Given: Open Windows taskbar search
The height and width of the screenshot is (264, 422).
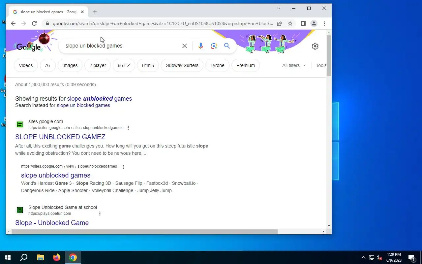Looking at the screenshot, I should pos(24,257).
